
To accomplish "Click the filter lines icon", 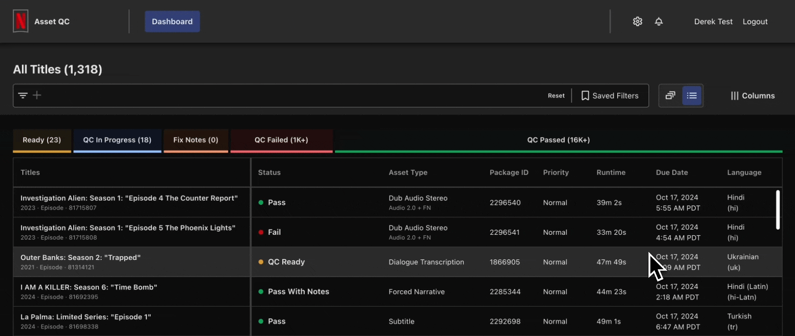I will click(x=23, y=95).
